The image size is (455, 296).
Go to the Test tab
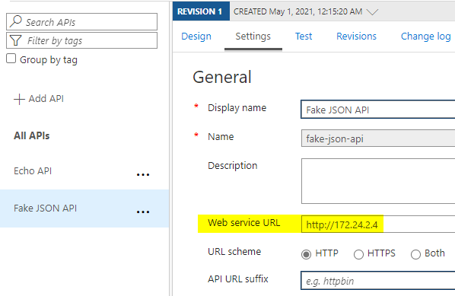[x=304, y=37]
